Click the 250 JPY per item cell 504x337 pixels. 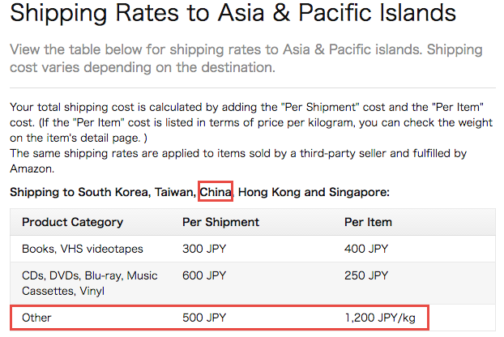click(x=366, y=275)
